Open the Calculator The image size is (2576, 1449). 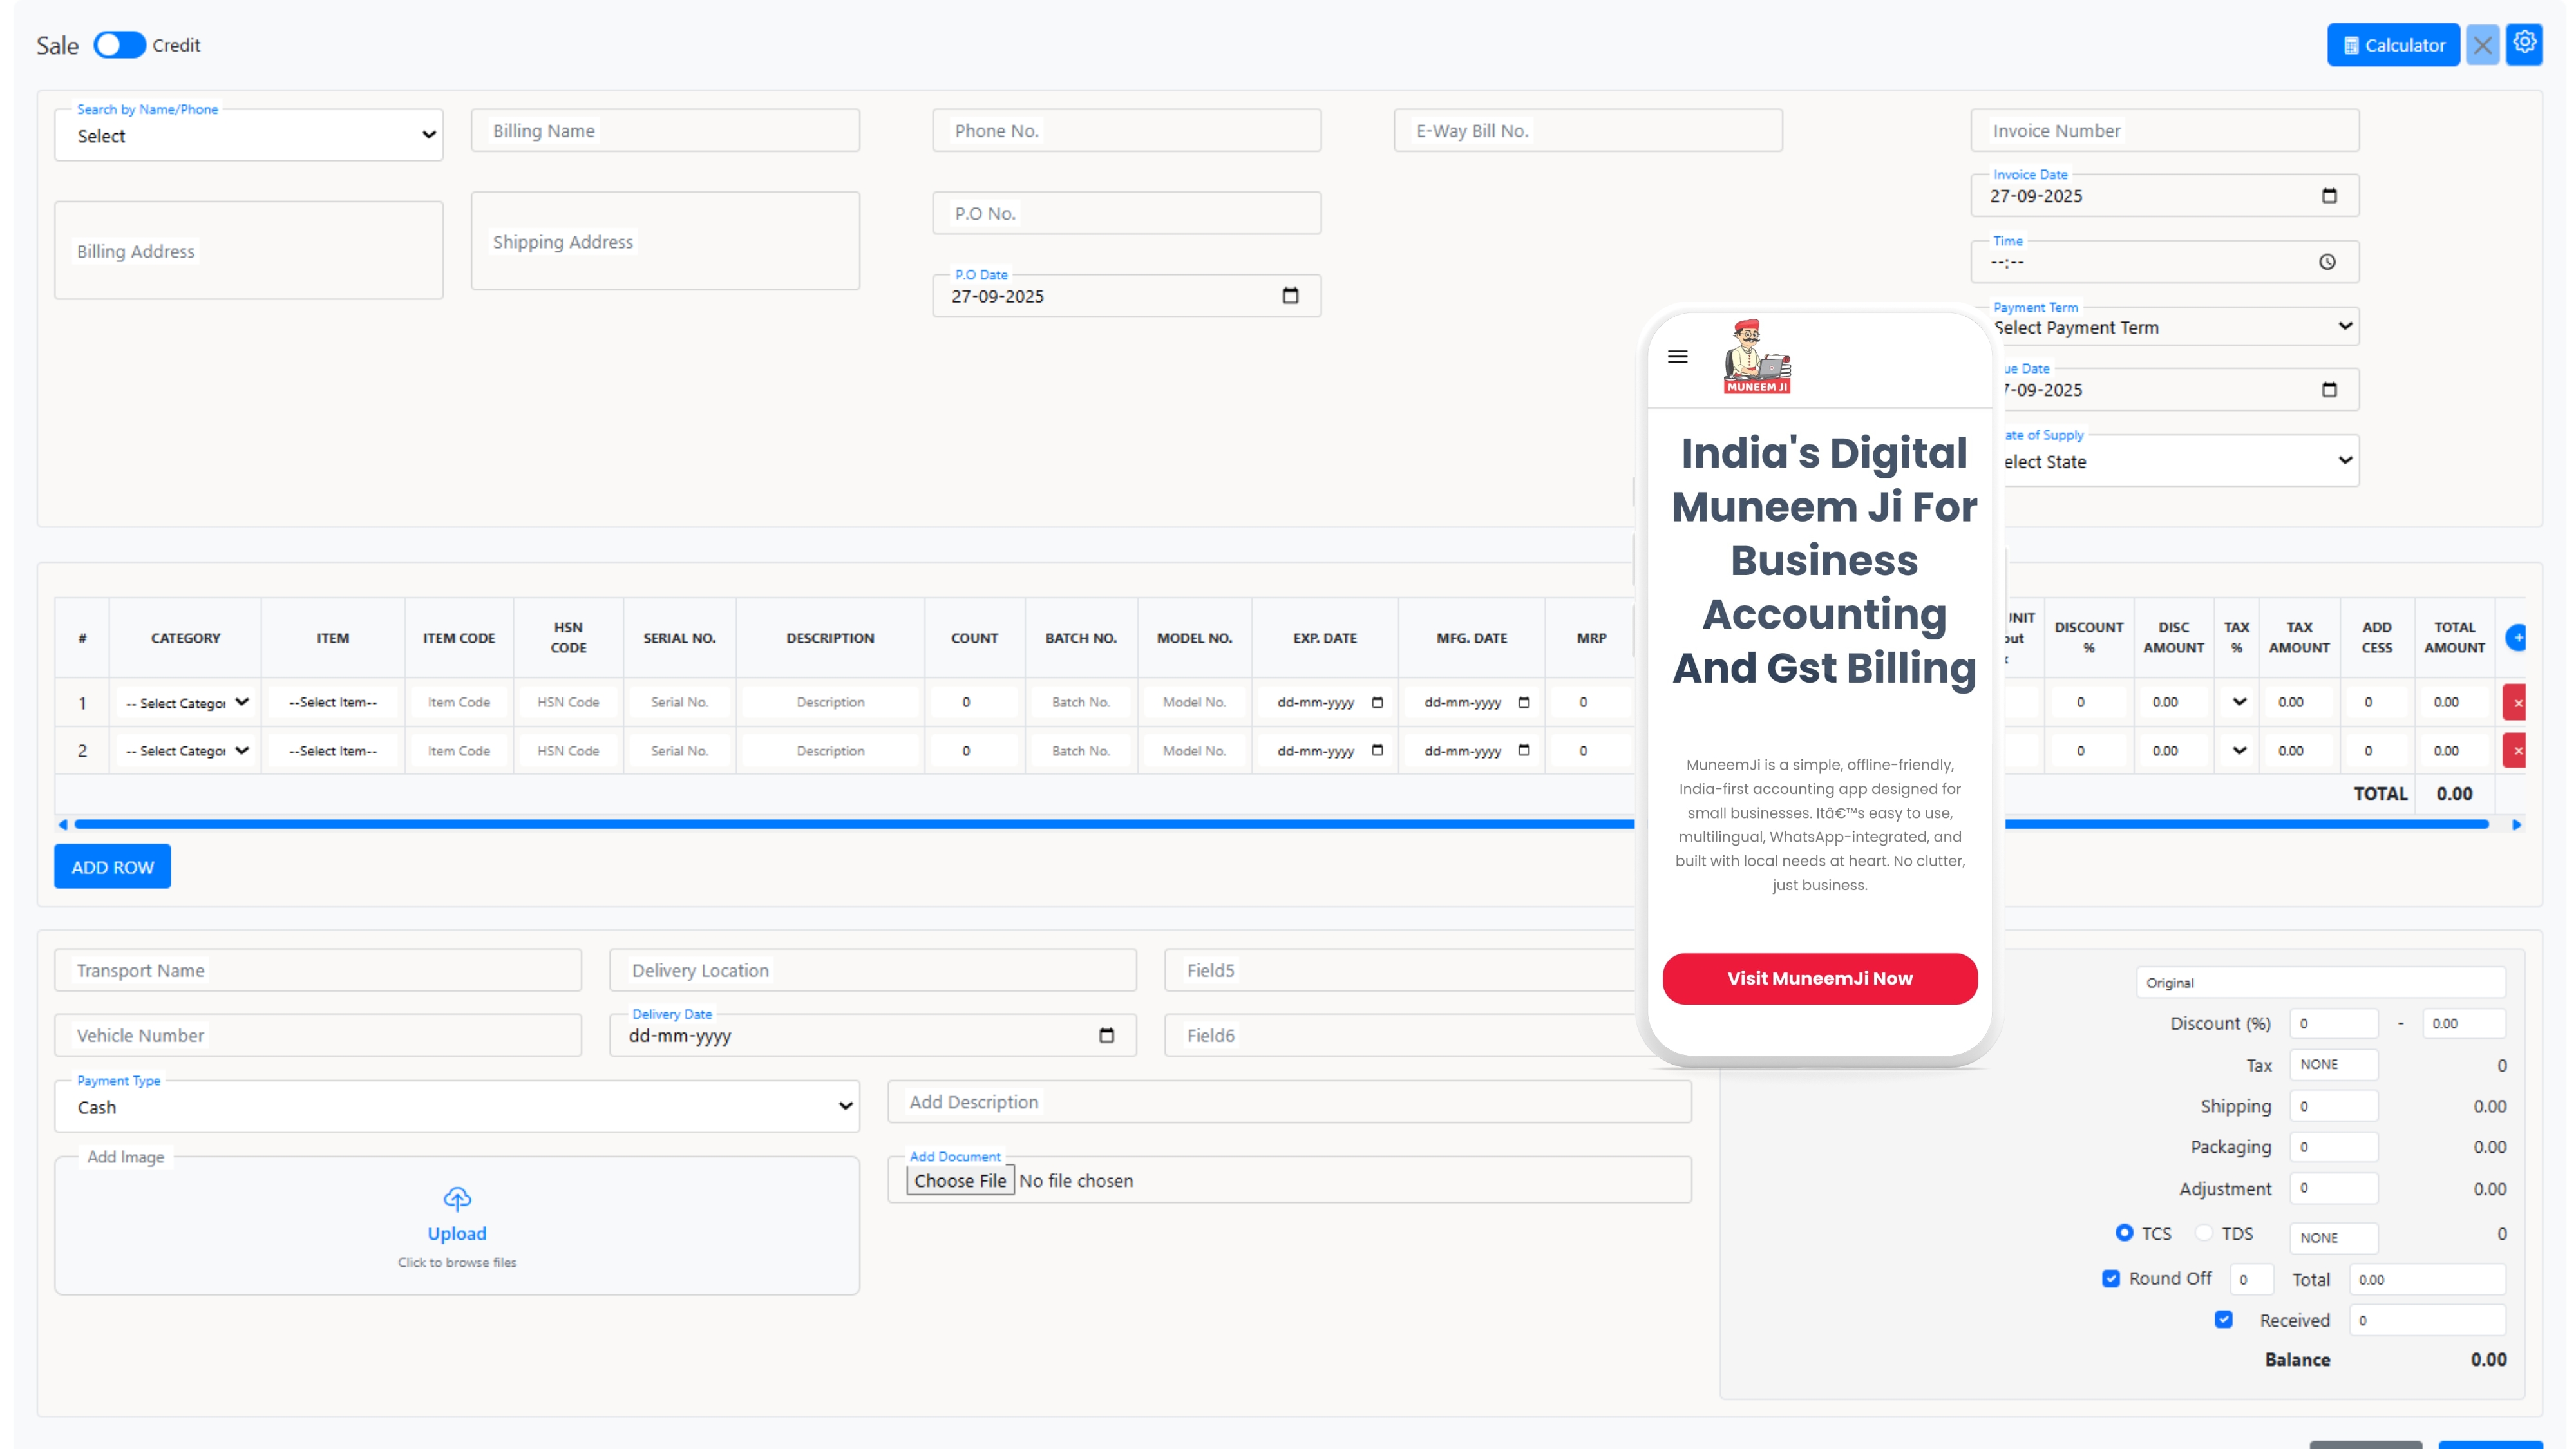point(2393,45)
